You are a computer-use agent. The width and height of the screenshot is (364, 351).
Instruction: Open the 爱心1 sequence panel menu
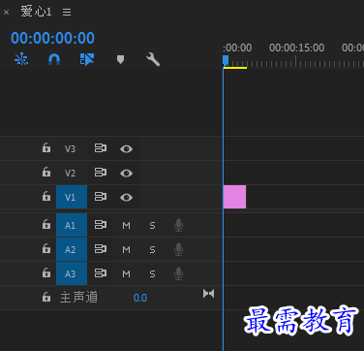pyautogui.click(x=67, y=12)
